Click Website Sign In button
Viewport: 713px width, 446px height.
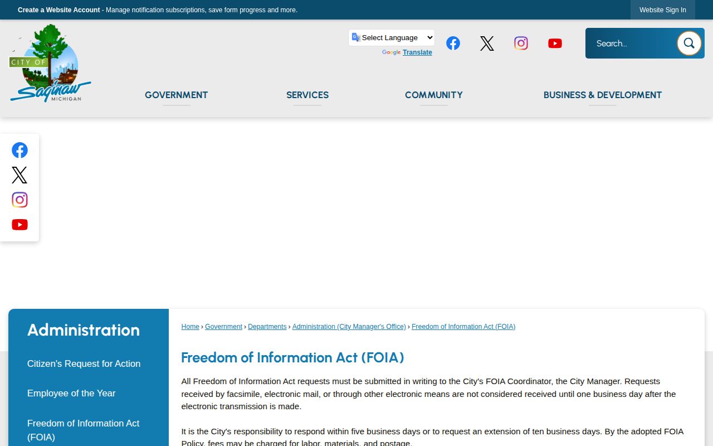(x=663, y=10)
